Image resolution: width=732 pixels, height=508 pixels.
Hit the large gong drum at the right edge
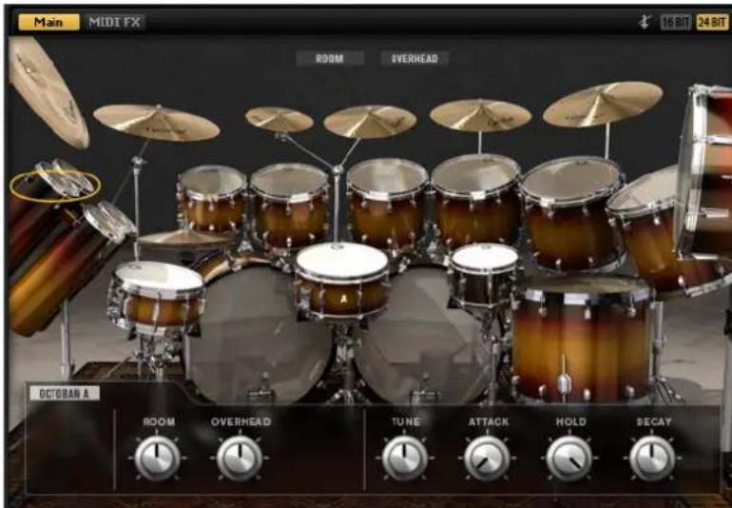pos(705,173)
